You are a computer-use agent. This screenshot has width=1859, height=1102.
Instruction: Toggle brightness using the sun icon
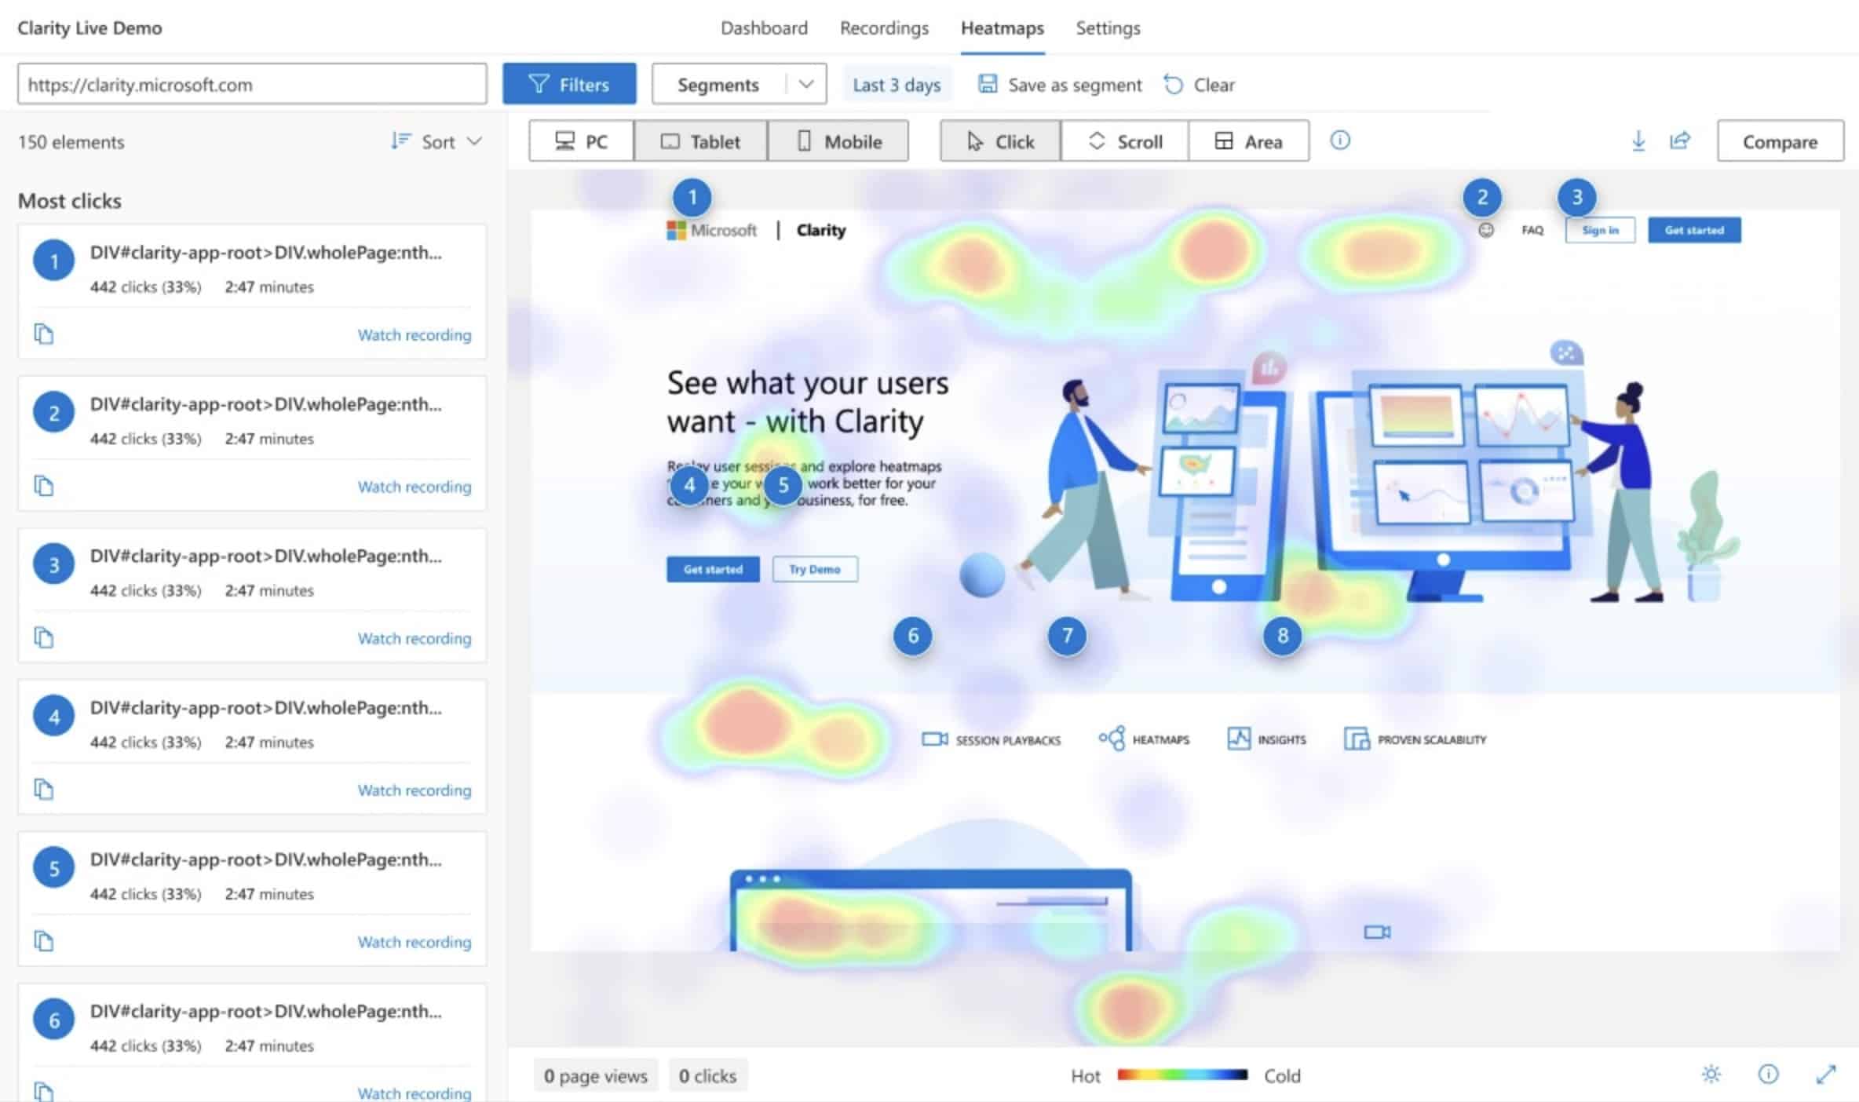(x=1711, y=1075)
